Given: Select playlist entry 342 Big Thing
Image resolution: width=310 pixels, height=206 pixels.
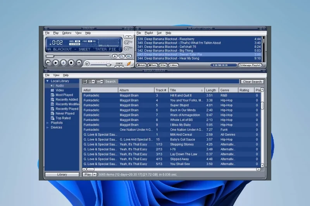Looking at the screenshot, I should 199,51.
